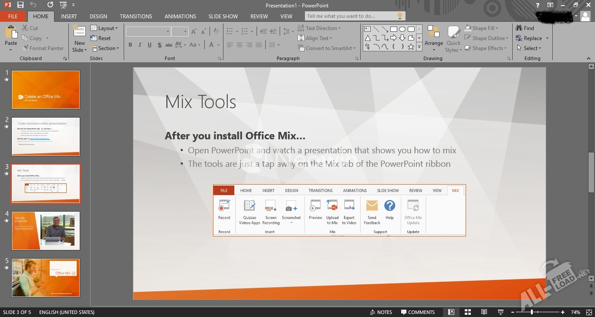
Task: Select slide 4 thumbnail in slide panel
Action: [x=46, y=231]
